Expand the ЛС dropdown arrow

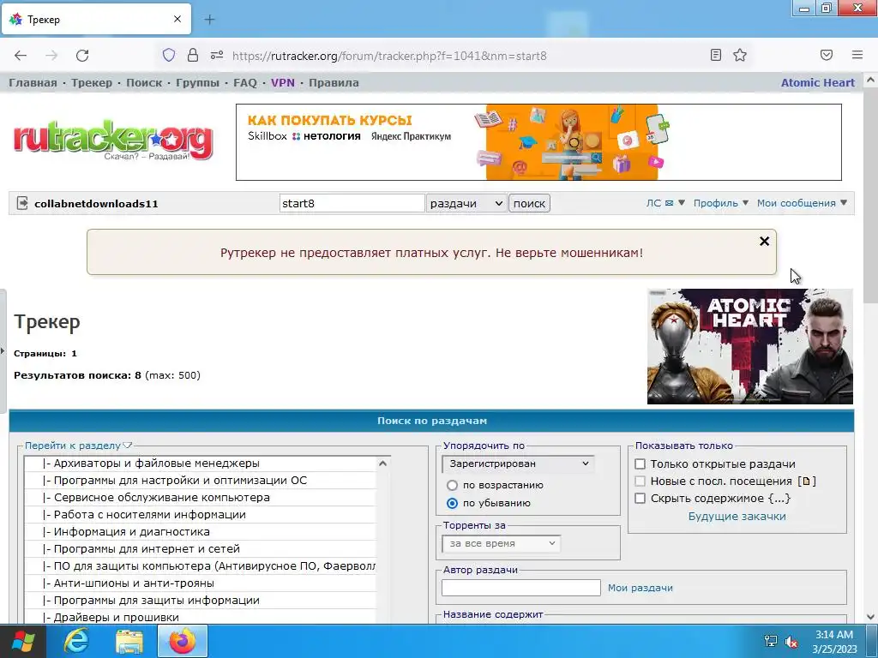682,202
